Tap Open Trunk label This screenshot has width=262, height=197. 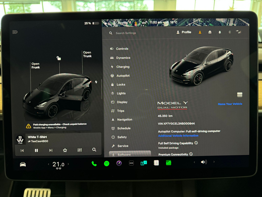(87, 54)
